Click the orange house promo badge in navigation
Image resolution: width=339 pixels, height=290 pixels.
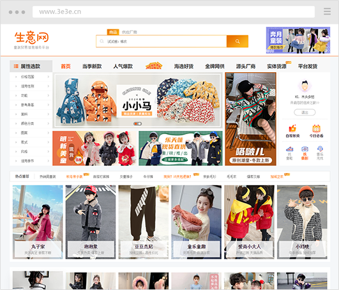click(x=154, y=66)
